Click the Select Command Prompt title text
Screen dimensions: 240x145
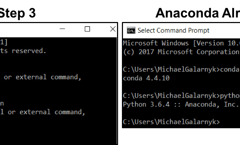pyautogui.click(x=173, y=30)
